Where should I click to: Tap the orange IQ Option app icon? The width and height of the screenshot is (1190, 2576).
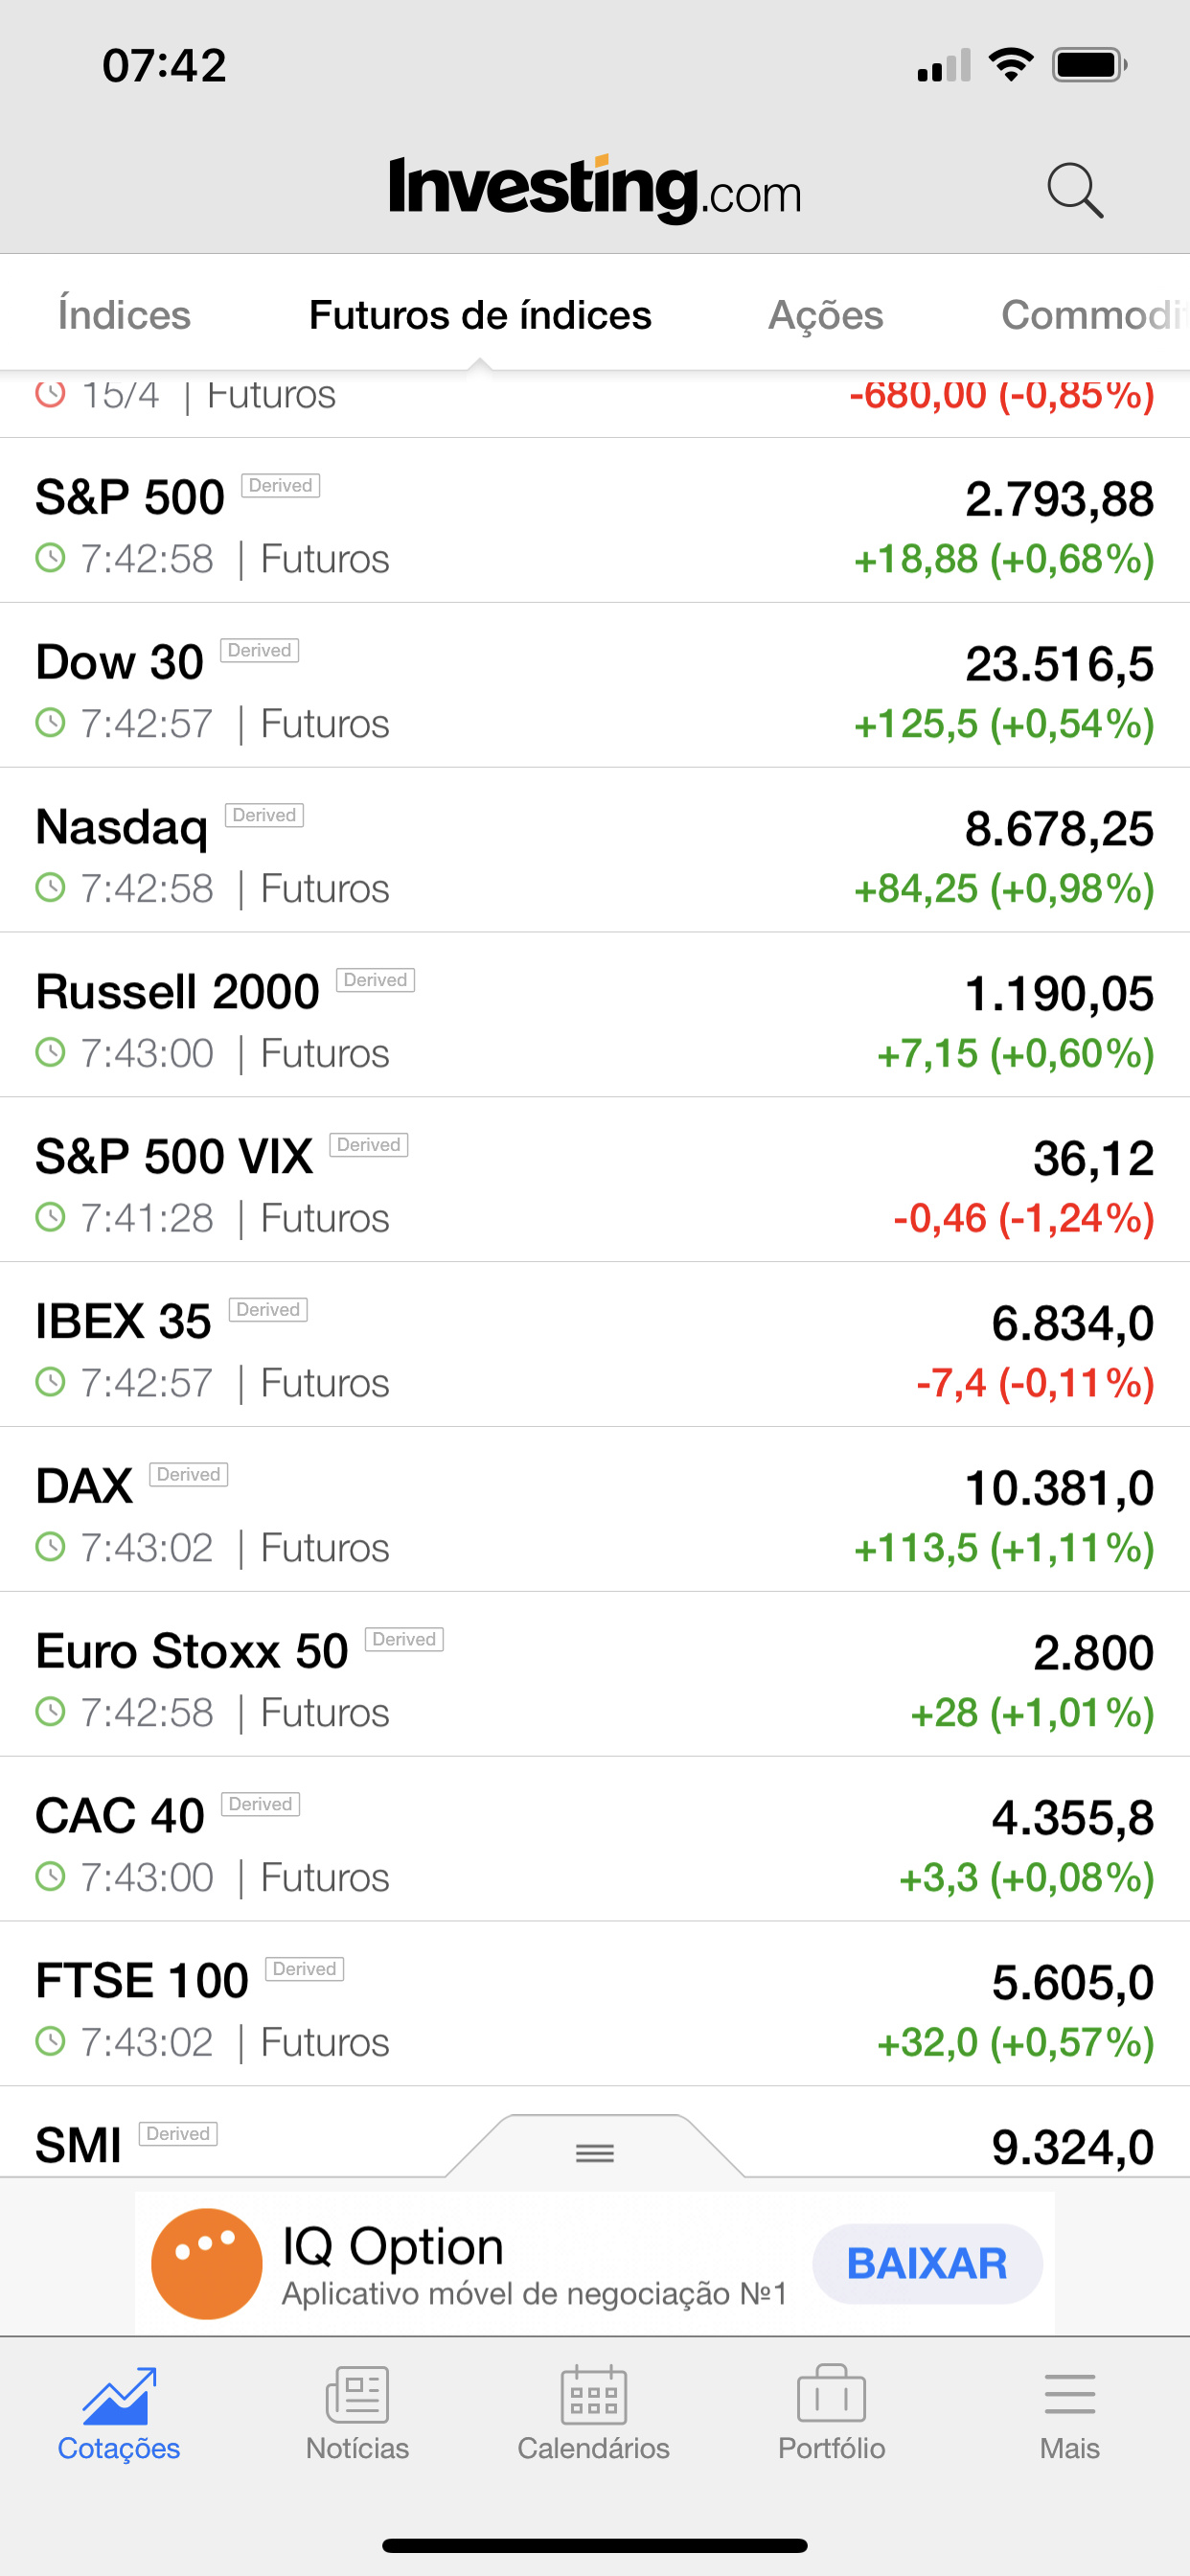pos(207,2264)
